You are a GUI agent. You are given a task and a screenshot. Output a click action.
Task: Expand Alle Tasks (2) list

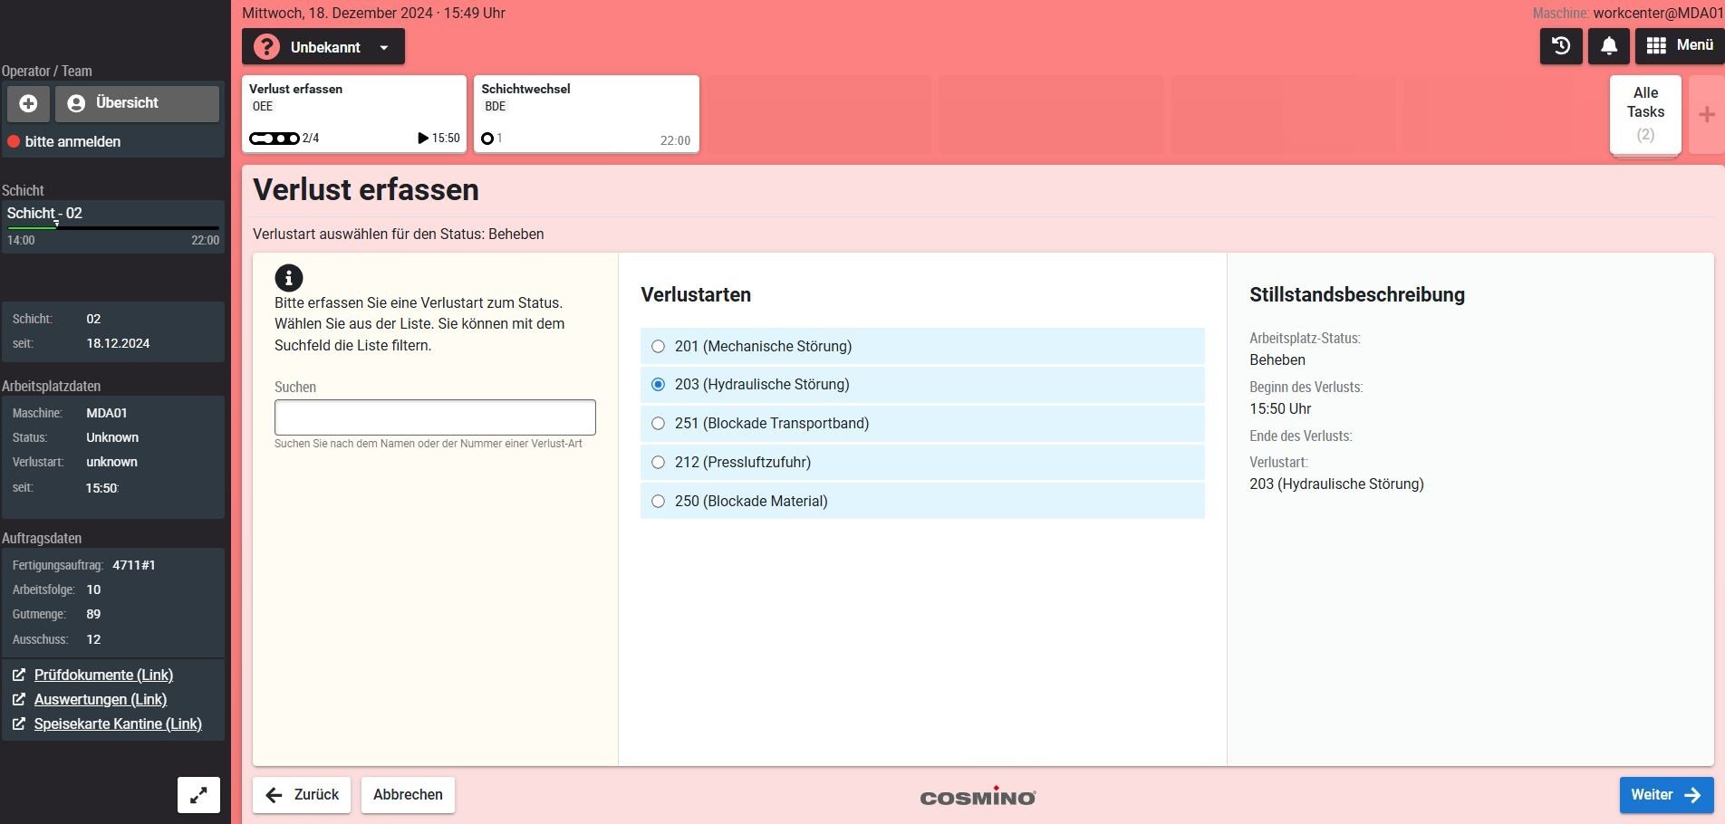pyautogui.click(x=1644, y=114)
